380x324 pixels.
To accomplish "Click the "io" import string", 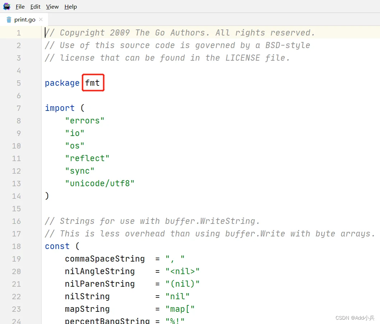I will click(x=74, y=133).
